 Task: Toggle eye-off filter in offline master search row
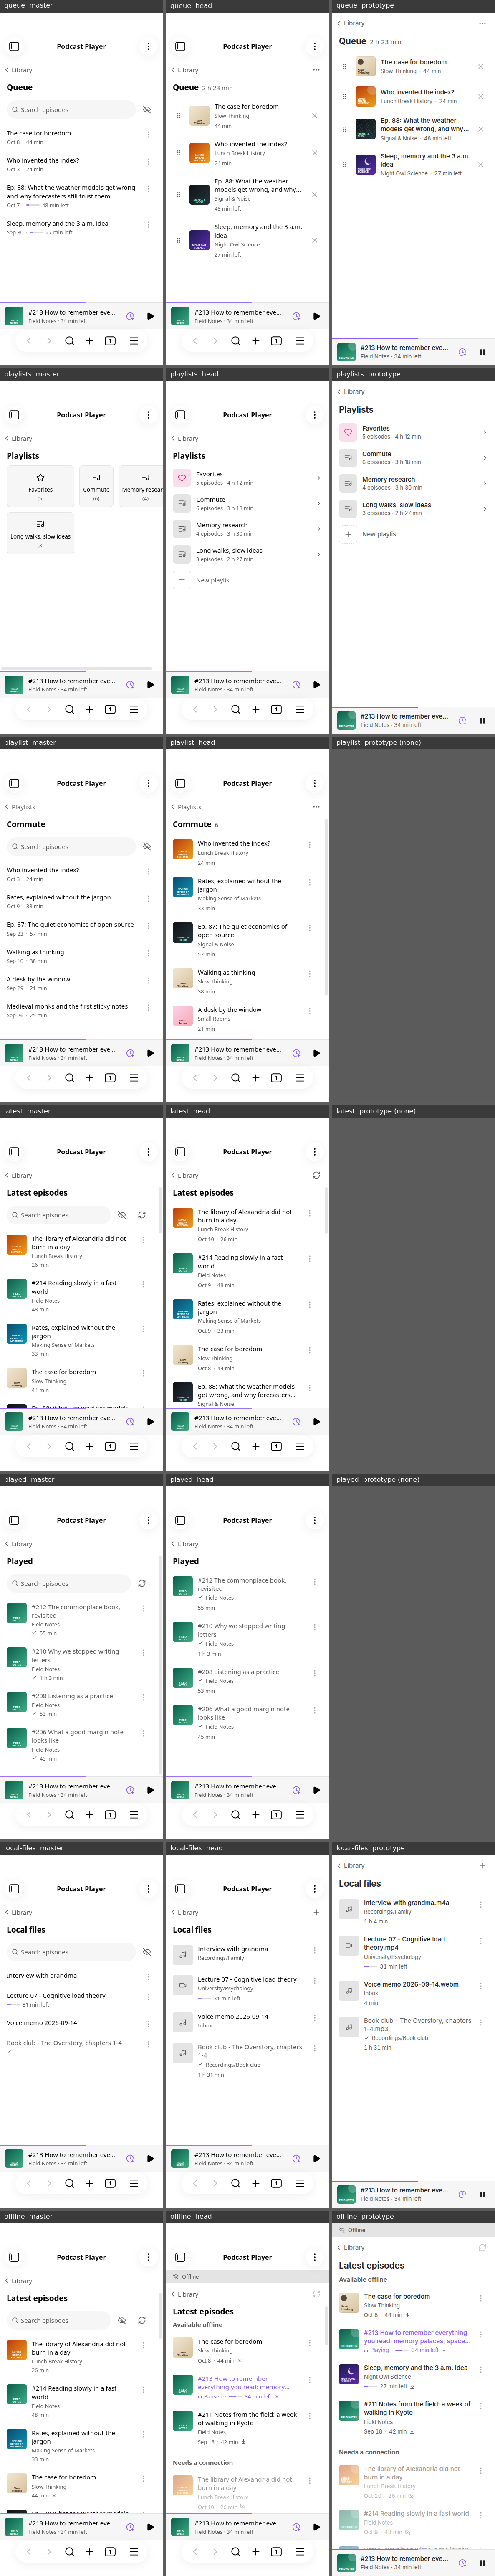coord(122,2320)
